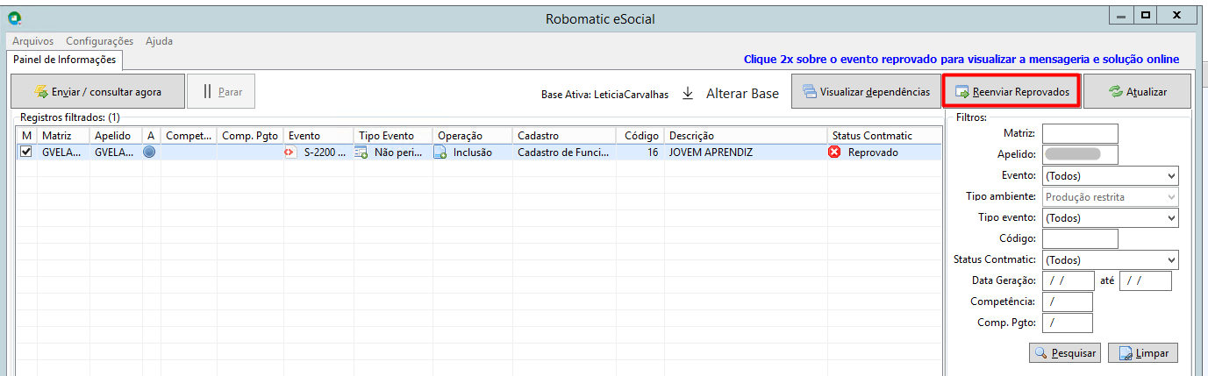Sort by Status Contmatic column header
Viewport: 1208px width, 376px height.
[883, 136]
